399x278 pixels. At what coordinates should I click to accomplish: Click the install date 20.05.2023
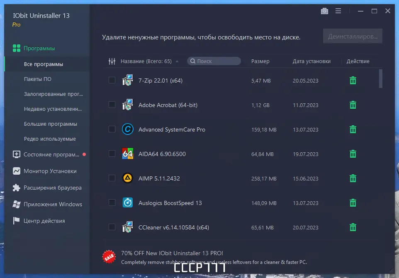(x=305, y=80)
